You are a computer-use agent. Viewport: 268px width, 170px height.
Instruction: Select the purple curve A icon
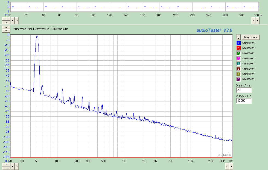pyautogui.click(x=238, y=79)
